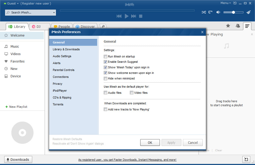Select Torrents preferences category
This screenshot has height=165, width=255.
73,104
